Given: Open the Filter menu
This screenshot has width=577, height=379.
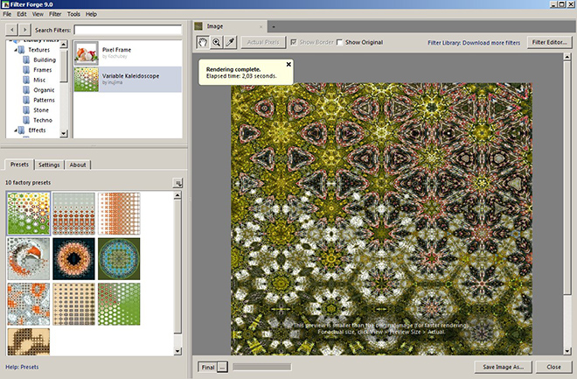Looking at the screenshot, I should (x=55, y=15).
